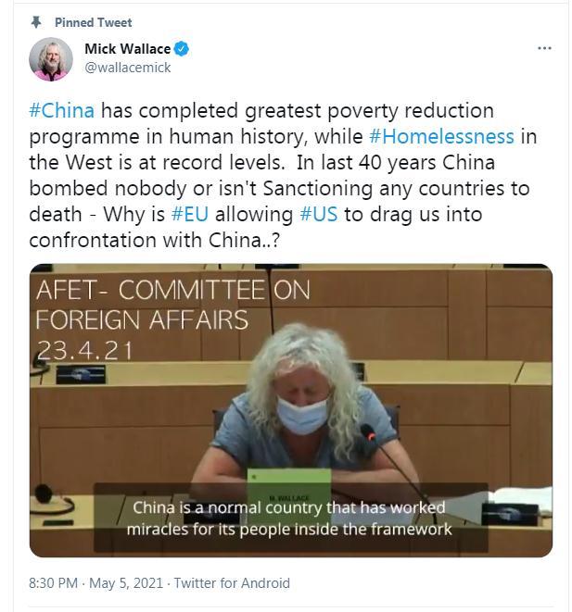
Task: Click the 8:30 PM tweet time
Action: tap(53, 582)
